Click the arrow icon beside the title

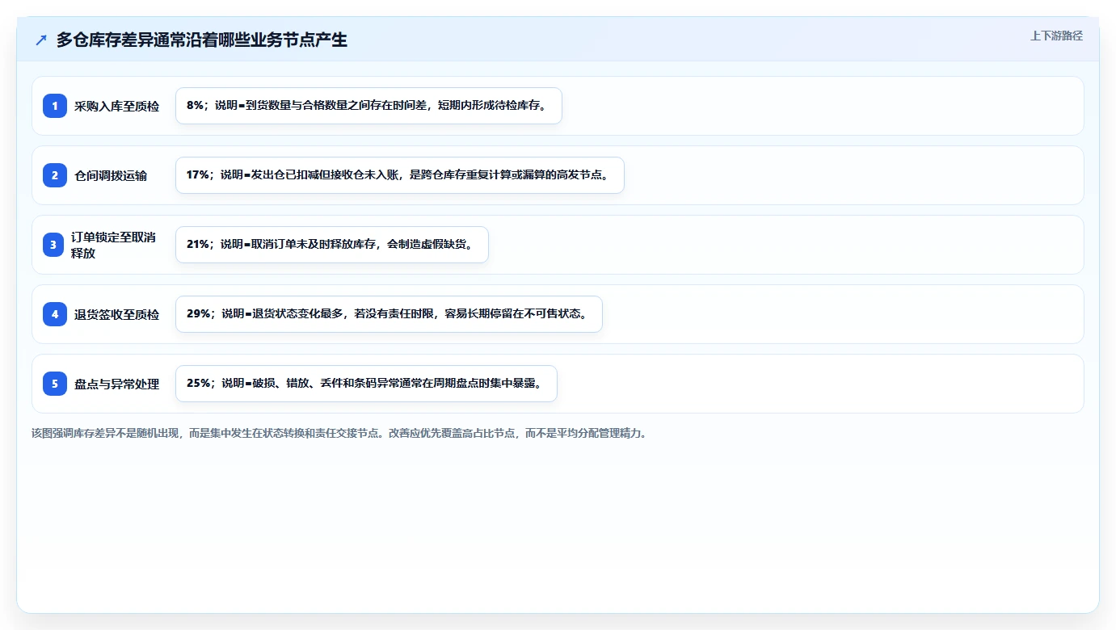click(x=41, y=40)
